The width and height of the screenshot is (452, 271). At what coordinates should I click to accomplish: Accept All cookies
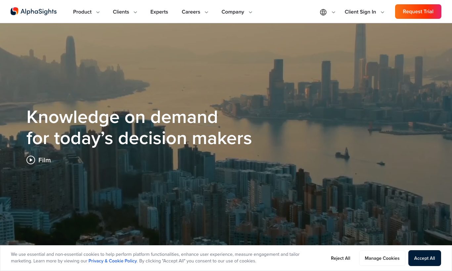(x=425, y=258)
